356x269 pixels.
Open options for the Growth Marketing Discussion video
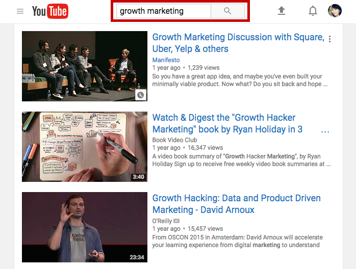pos(329,39)
